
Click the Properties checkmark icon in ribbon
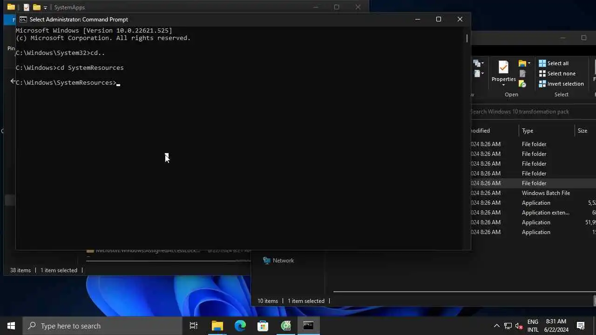pyautogui.click(x=503, y=67)
